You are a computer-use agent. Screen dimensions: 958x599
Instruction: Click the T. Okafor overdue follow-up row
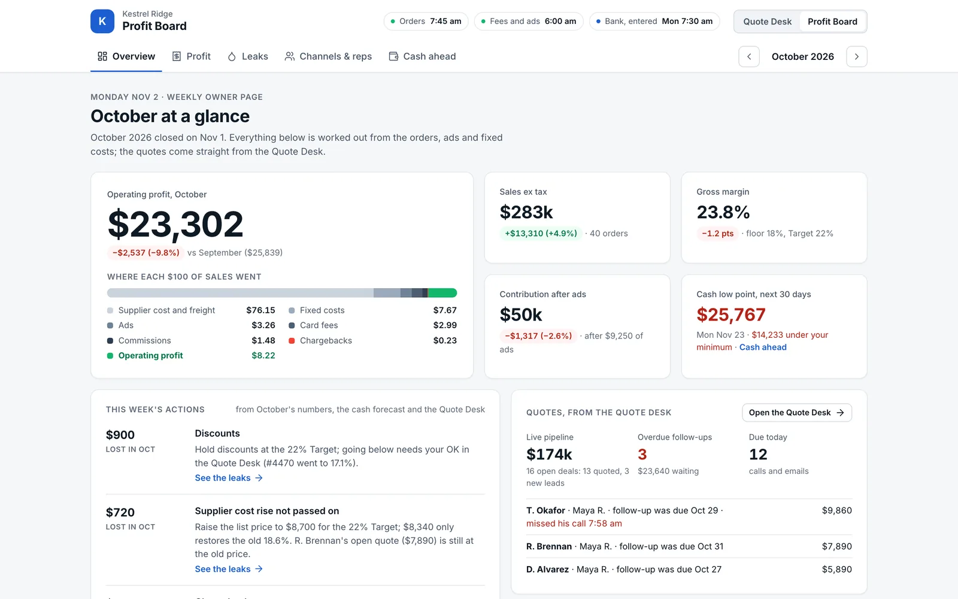pos(689,517)
